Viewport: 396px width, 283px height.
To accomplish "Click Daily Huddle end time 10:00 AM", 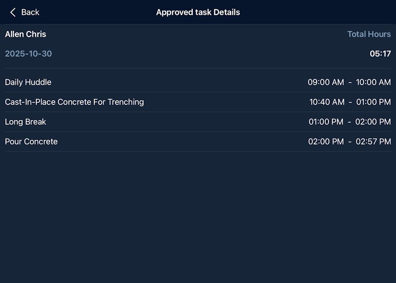I will click(x=373, y=82).
